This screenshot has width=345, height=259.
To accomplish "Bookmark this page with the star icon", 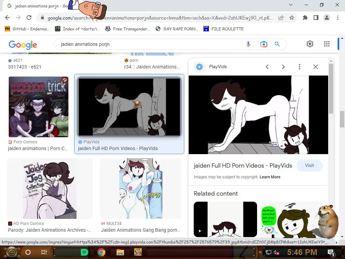I will pos(292,18).
